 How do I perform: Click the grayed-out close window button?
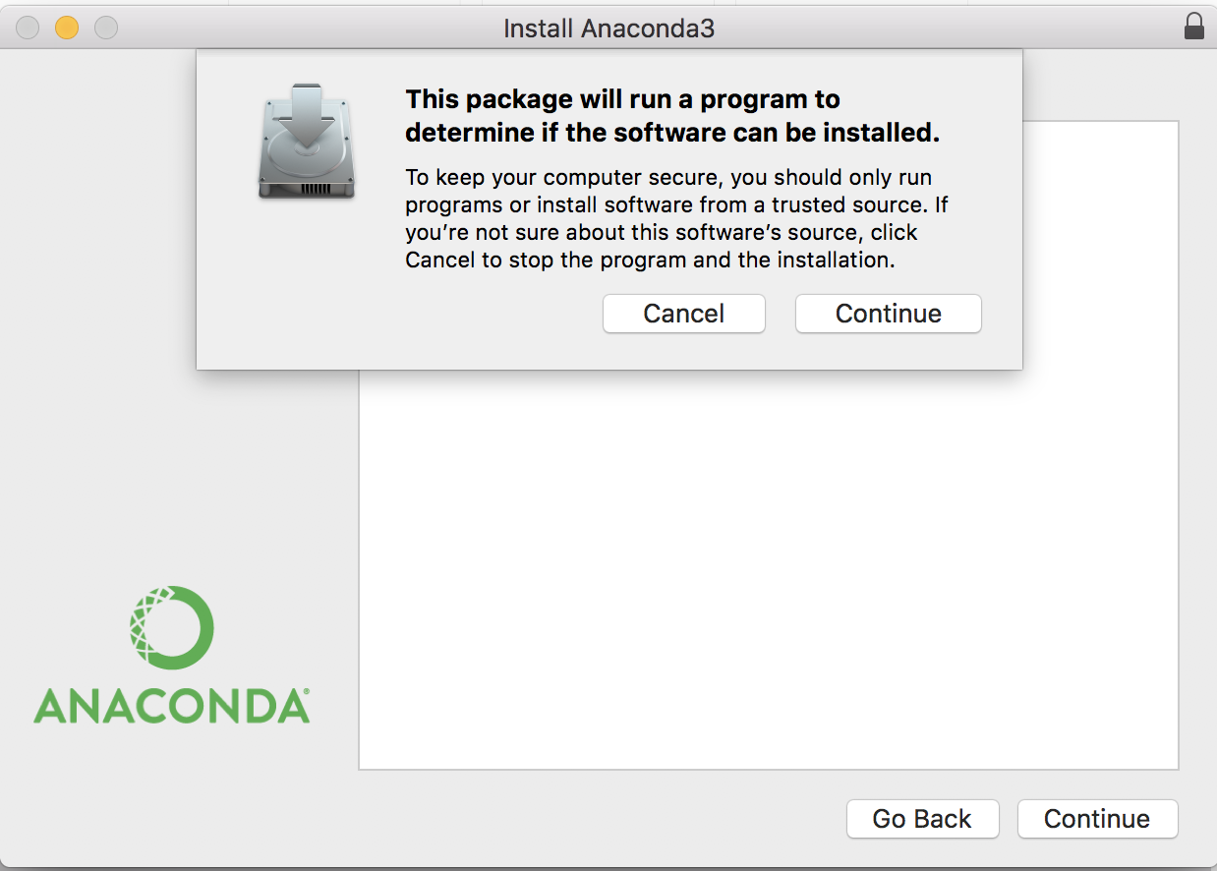[x=28, y=28]
